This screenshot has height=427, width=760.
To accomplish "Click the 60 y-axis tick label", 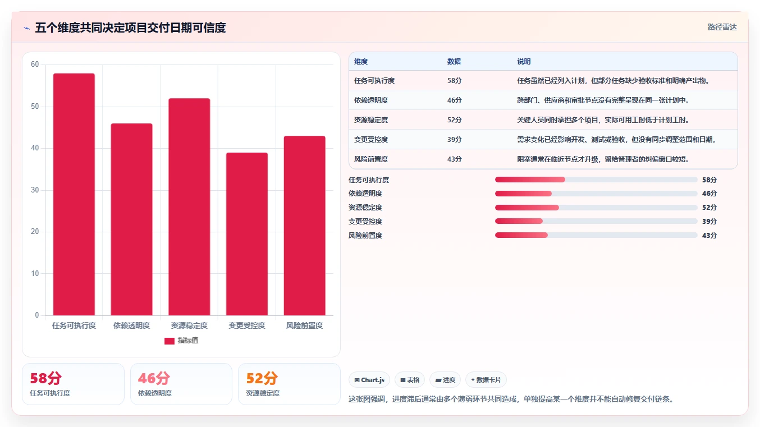I will 35,65.
